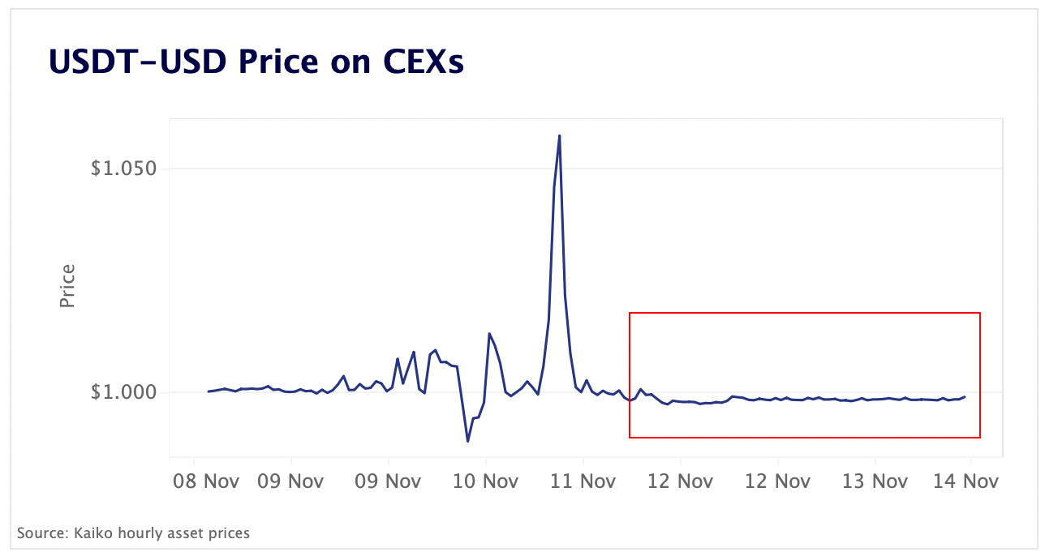Image resolution: width=1045 pixels, height=556 pixels.
Task: Select the second "12 Nov" x-axis label
Action: click(x=777, y=481)
